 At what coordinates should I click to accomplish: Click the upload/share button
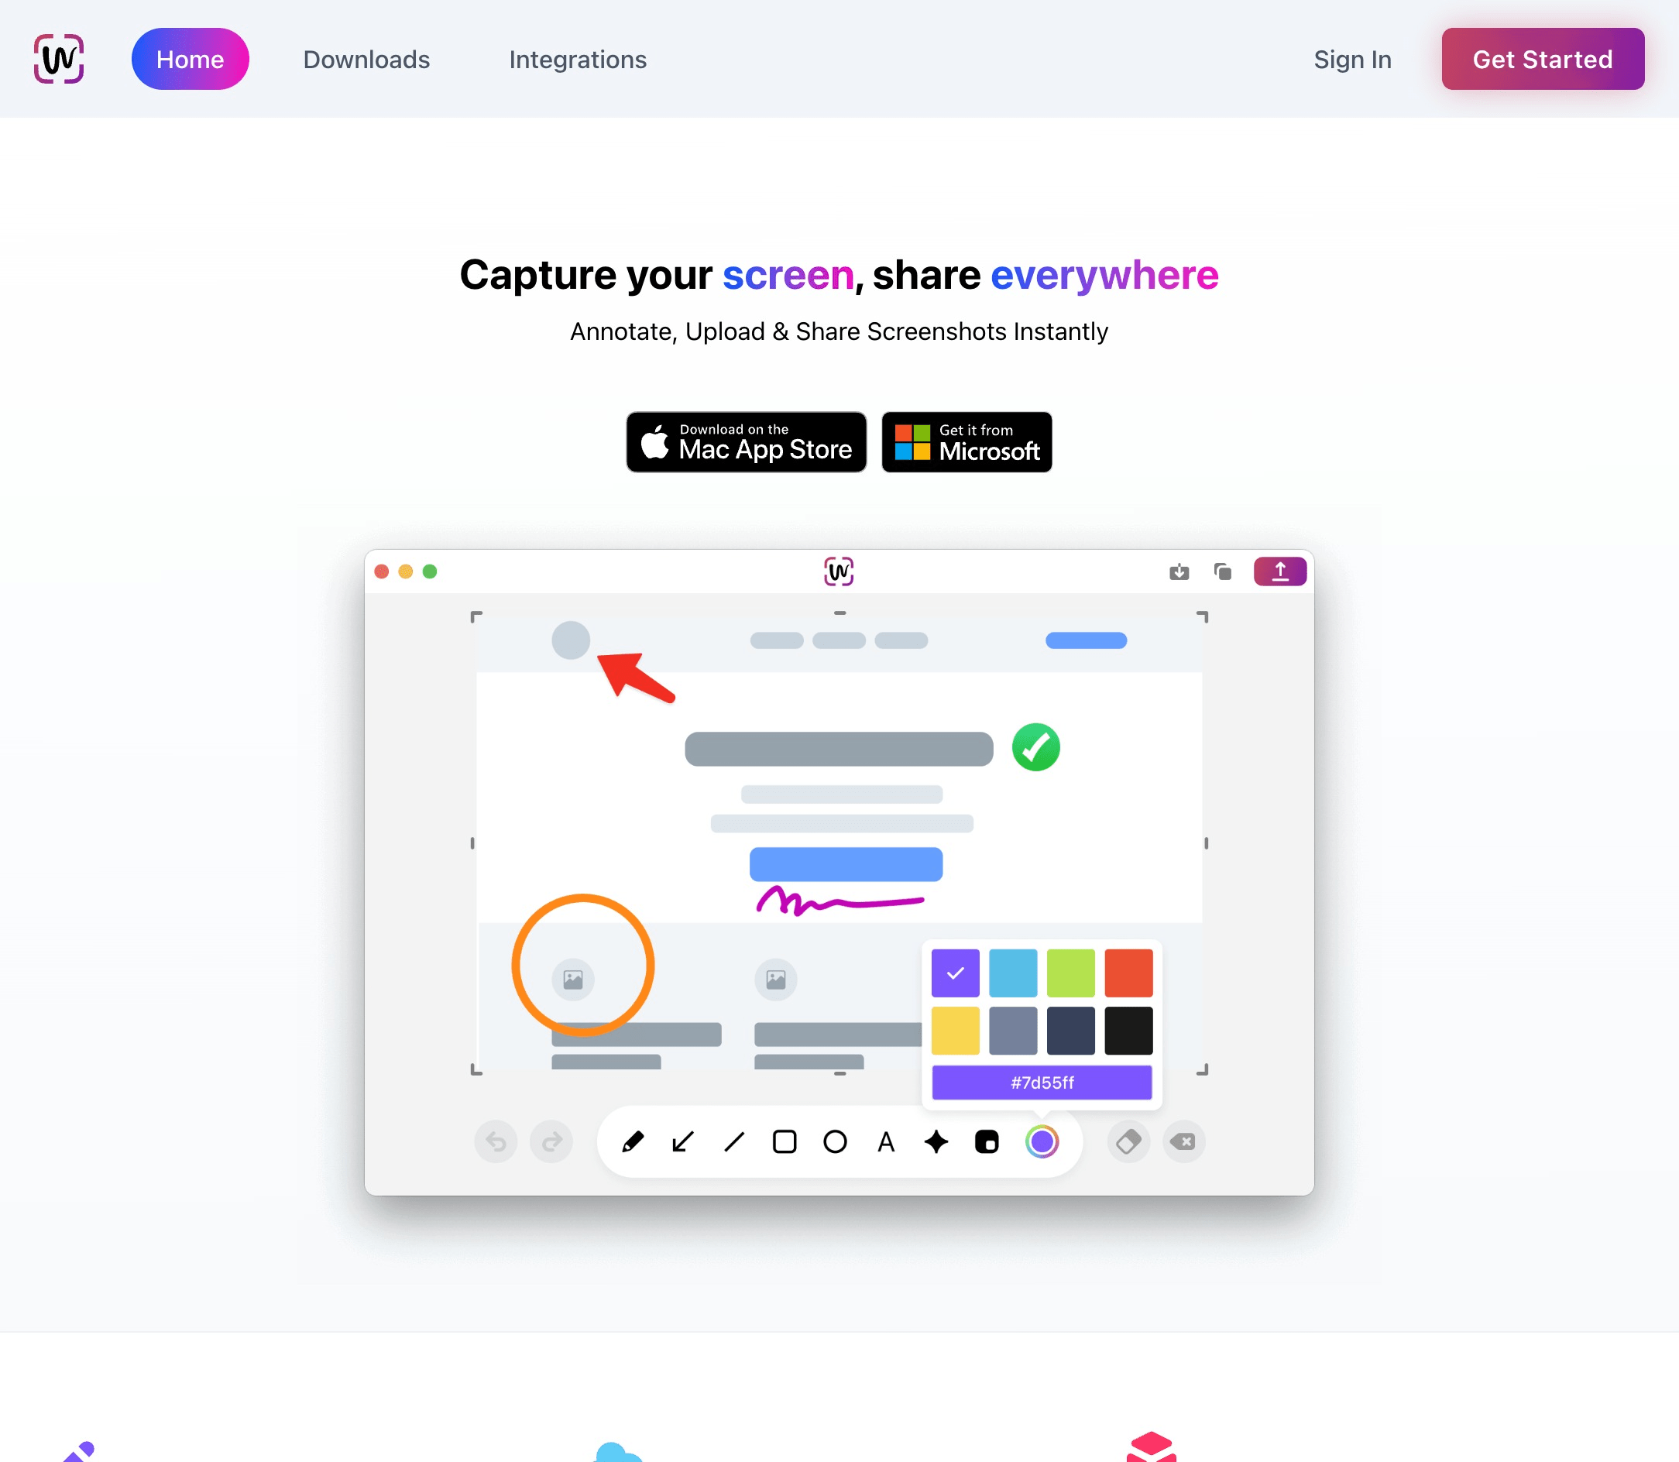[1279, 571]
